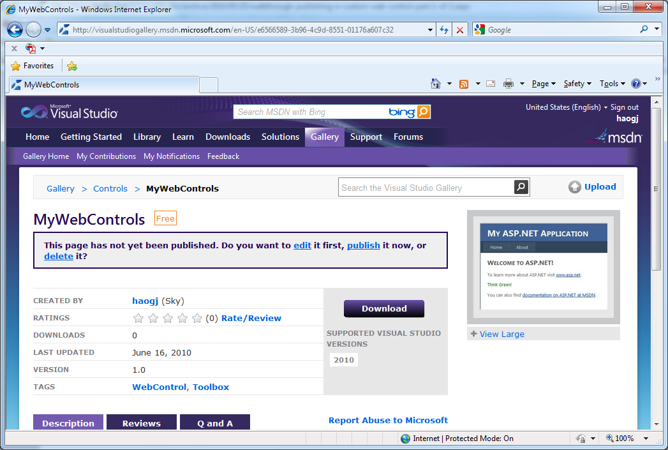Click the browser Forward arrow button
The height and width of the screenshot is (450, 668).
[x=33, y=30]
